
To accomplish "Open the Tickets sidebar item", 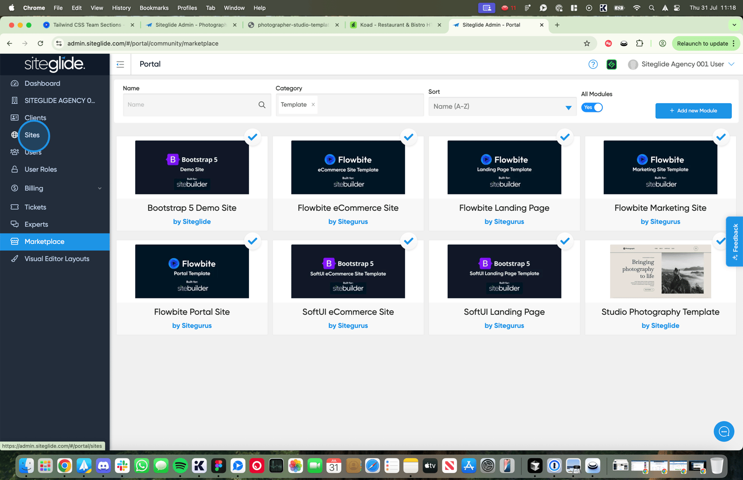I will (x=35, y=208).
